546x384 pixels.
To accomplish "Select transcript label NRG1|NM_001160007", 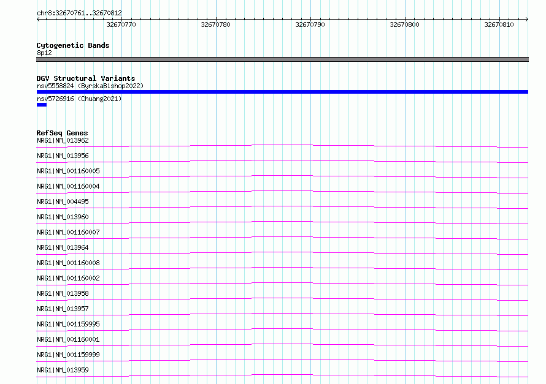I will [x=68, y=232].
